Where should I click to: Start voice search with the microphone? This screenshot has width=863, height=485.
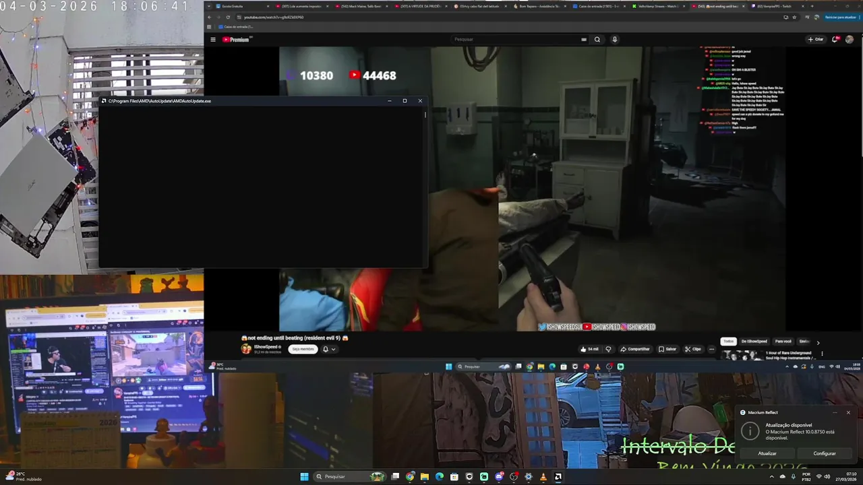pos(615,40)
